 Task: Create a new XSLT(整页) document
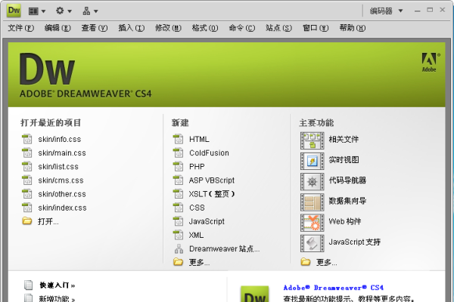point(212,194)
